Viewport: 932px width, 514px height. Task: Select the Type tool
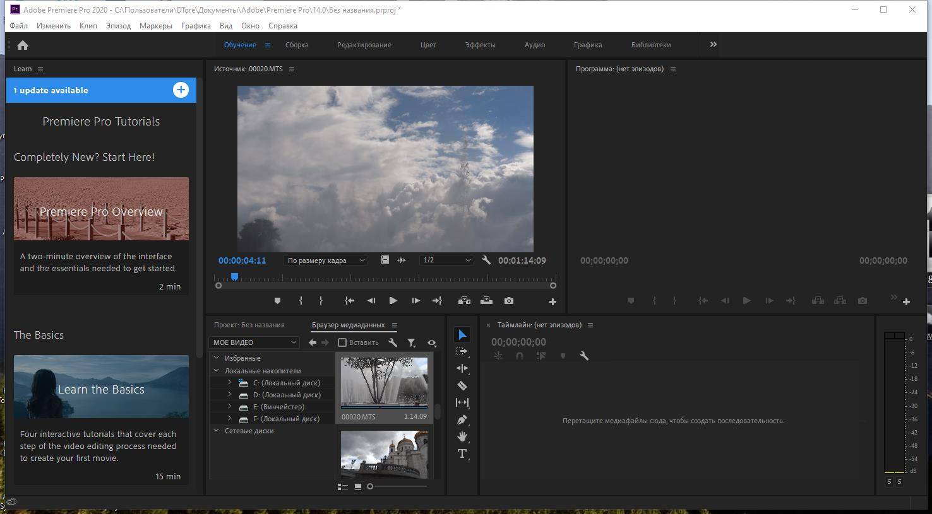coord(462,453)
